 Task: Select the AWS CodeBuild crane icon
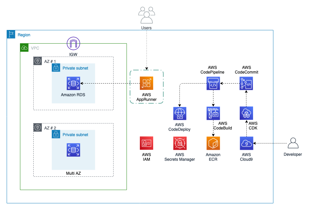click(213, 113)
